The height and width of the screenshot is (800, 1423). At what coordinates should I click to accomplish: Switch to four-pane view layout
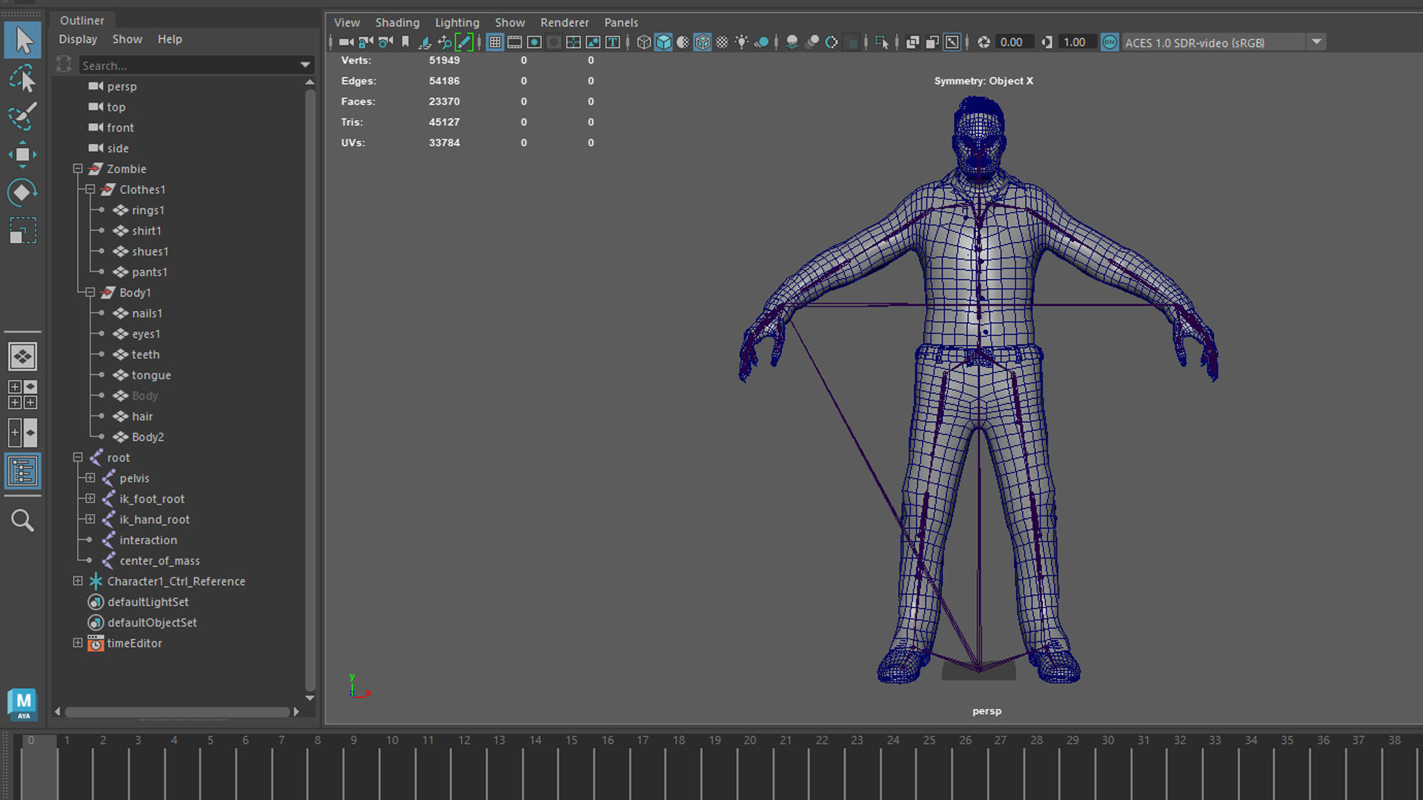click(23, 395)
